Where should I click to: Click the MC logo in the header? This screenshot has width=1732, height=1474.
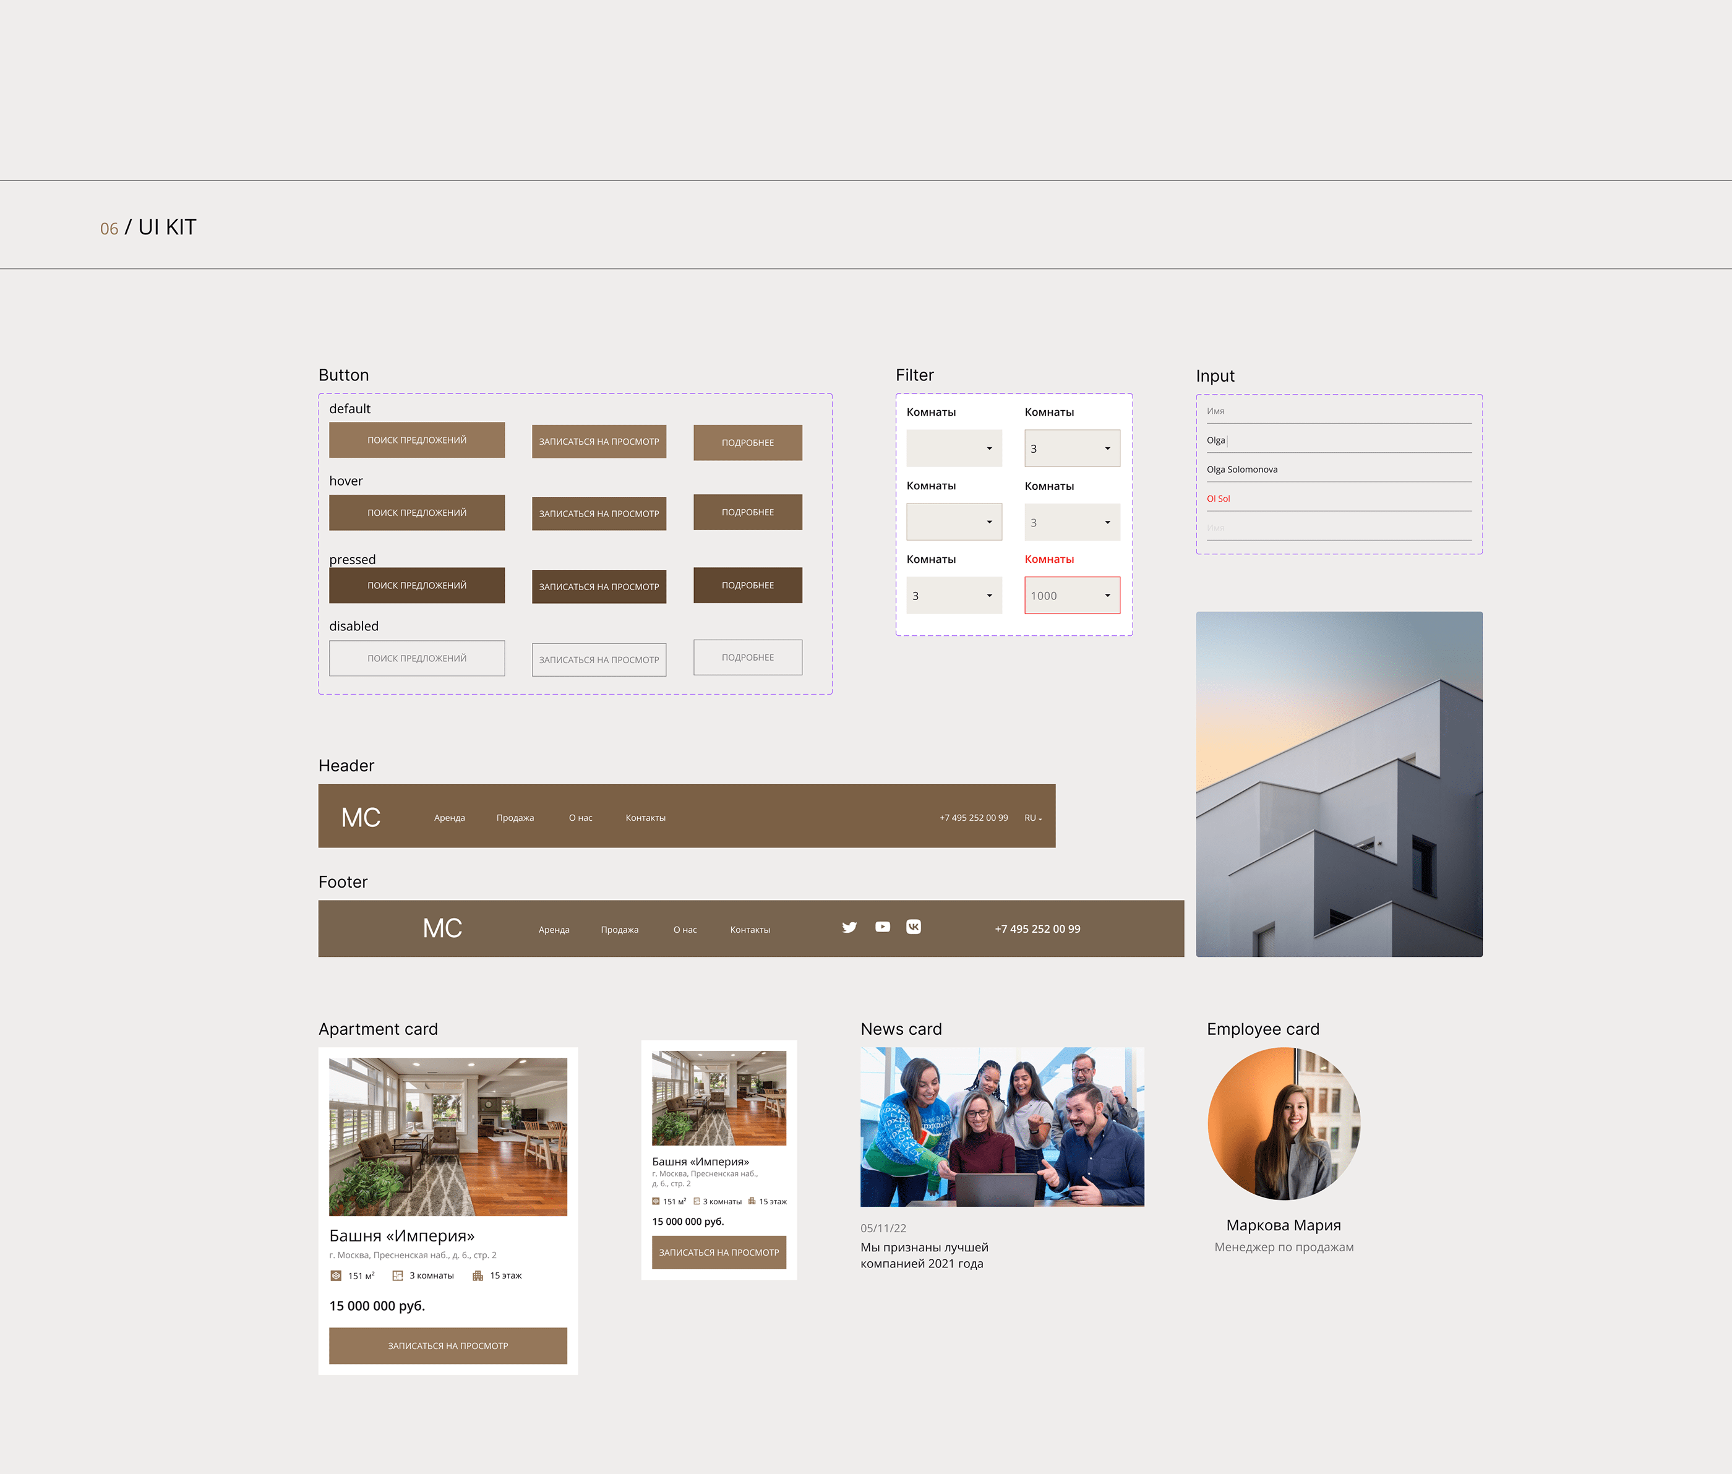360,817
